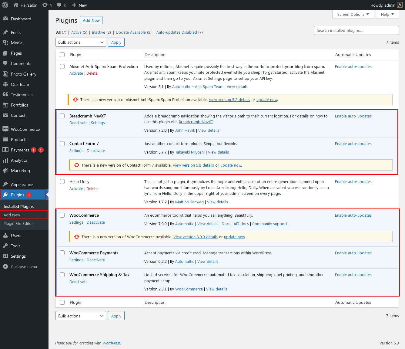Click the Products archive icon
Screen dimensions: 405x349
tap(5, 140)
